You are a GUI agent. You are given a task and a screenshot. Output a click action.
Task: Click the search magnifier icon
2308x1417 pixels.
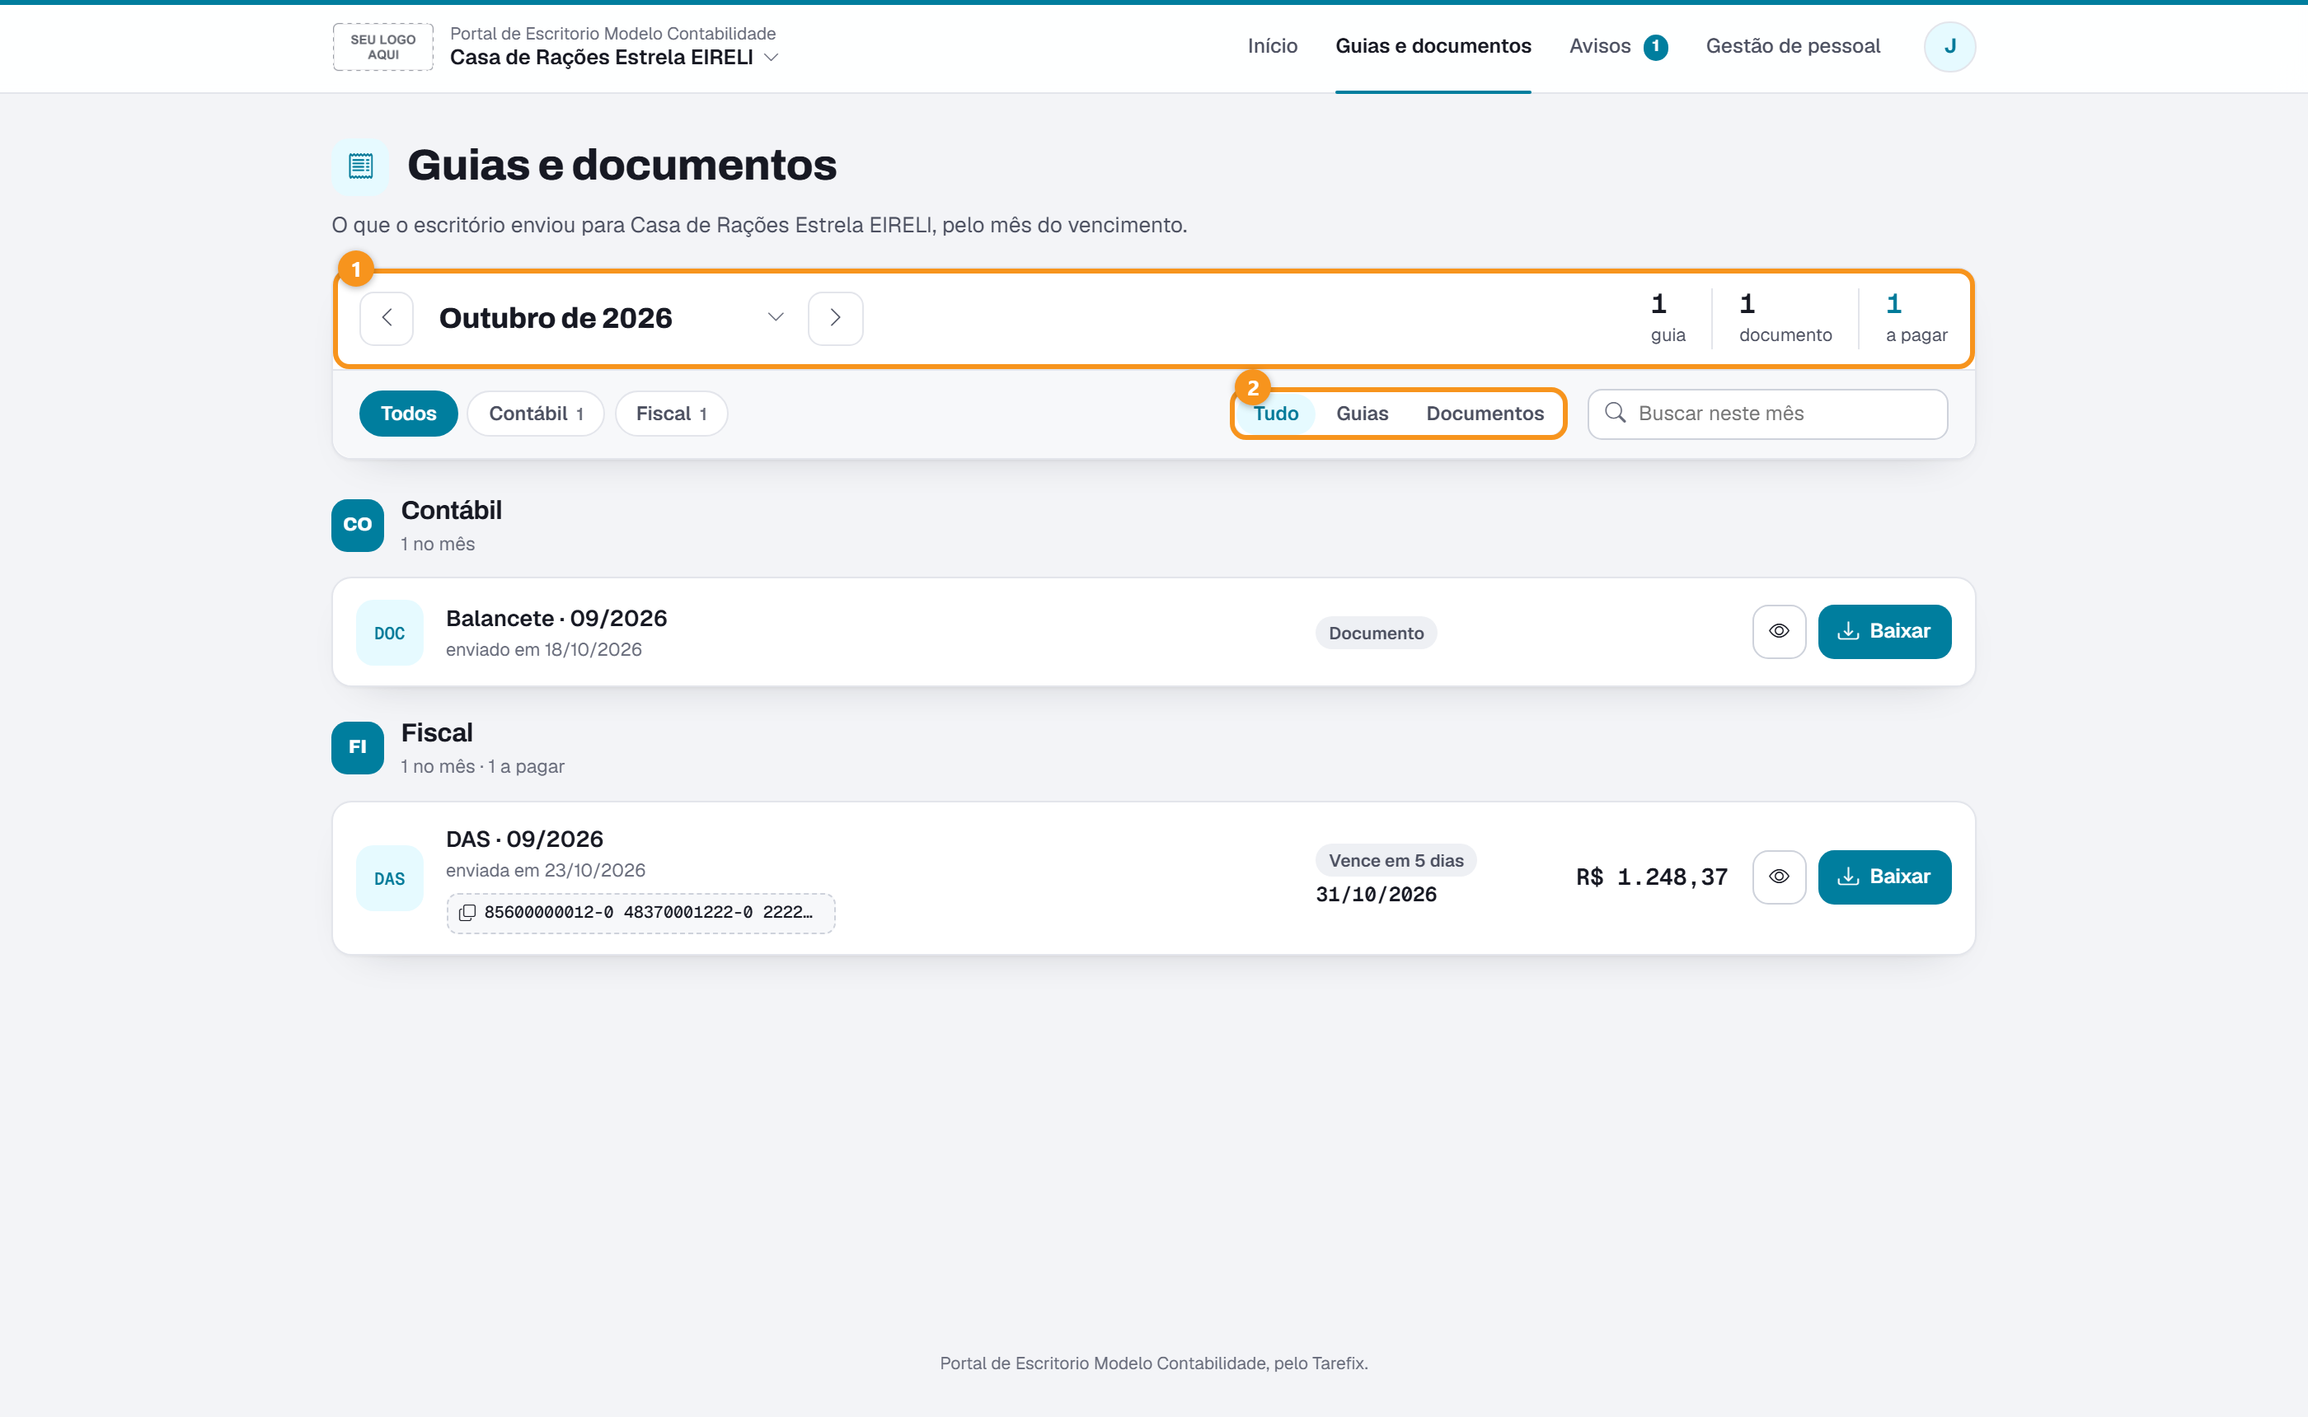(1614, 413)
